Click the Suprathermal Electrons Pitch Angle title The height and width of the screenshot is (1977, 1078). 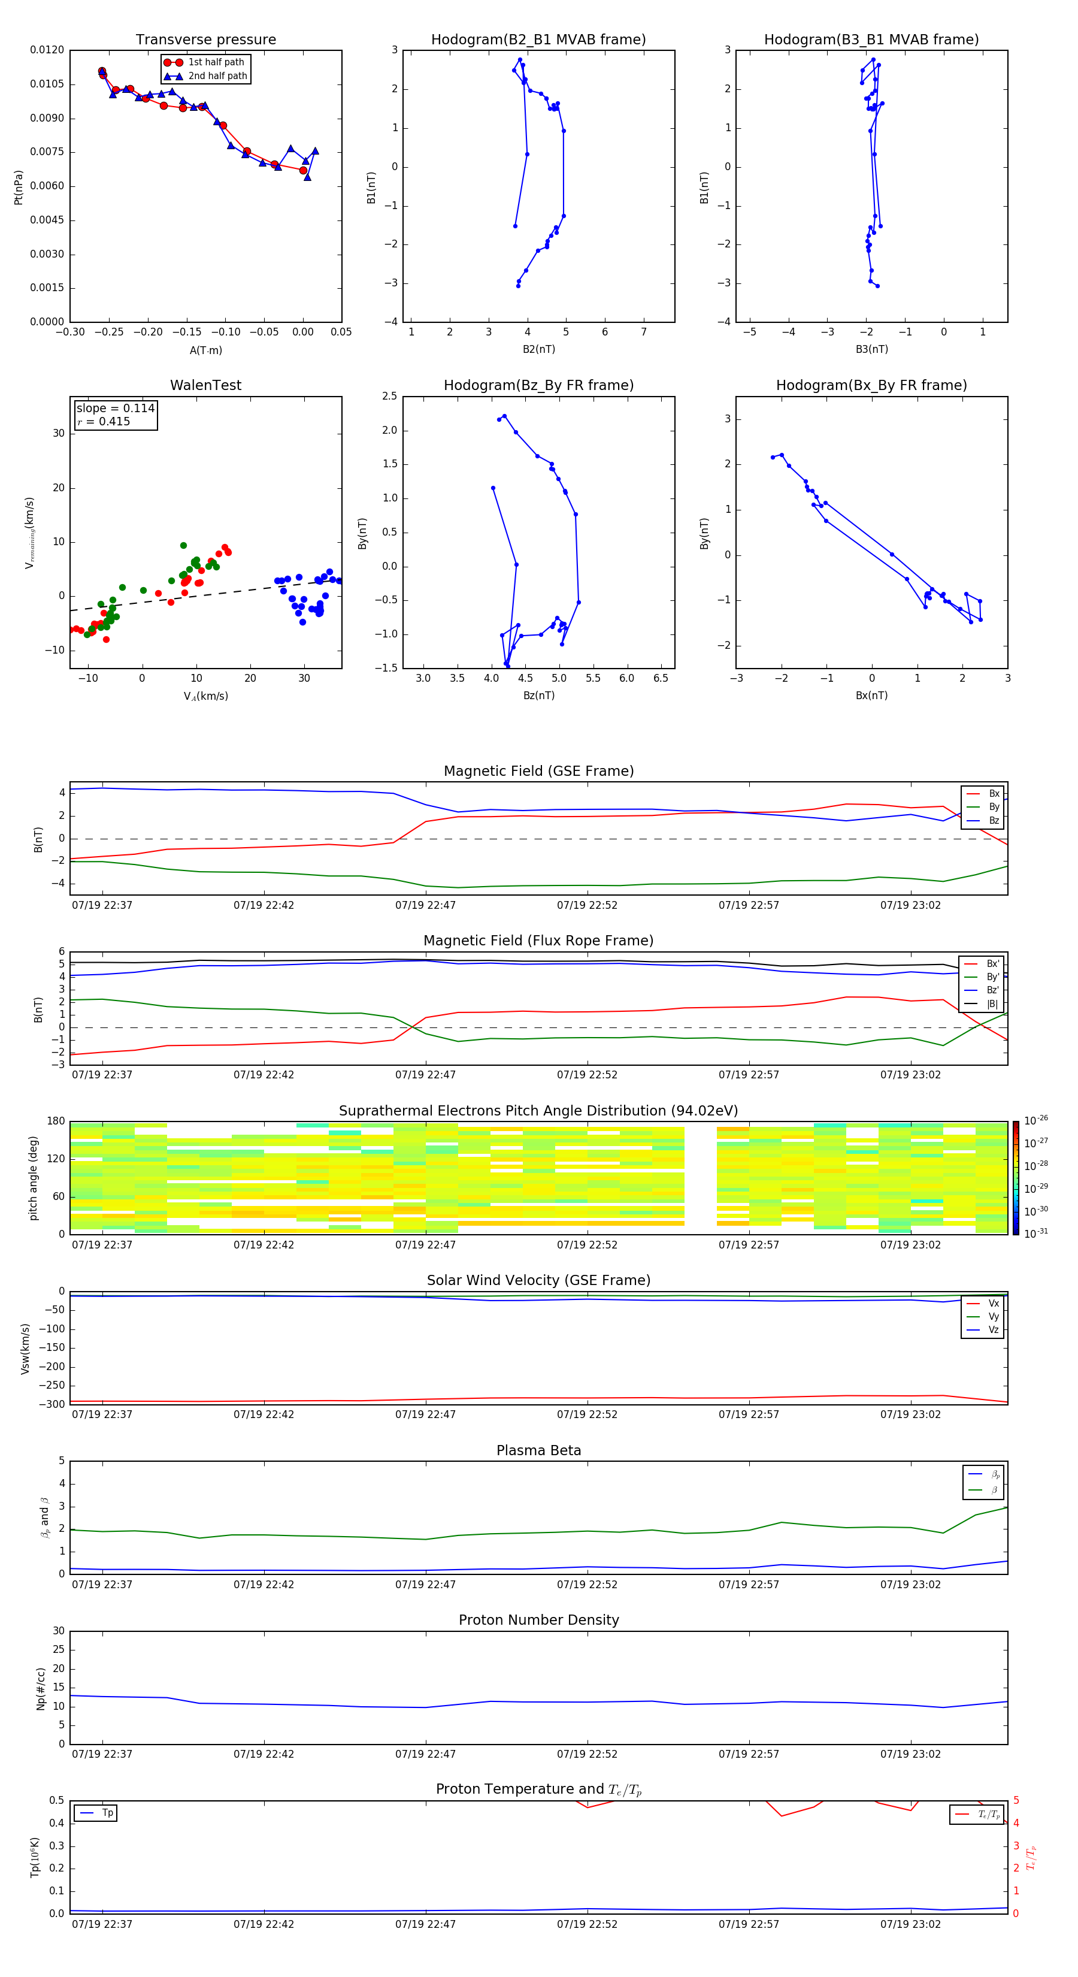[538, 1111]
